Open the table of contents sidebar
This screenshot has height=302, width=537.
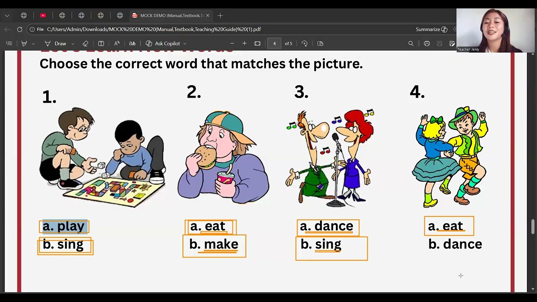click(x=9, y=44)
